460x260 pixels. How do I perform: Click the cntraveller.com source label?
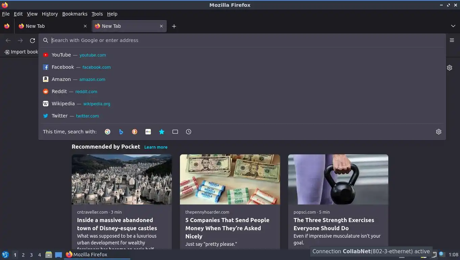[x=92, y=212]
